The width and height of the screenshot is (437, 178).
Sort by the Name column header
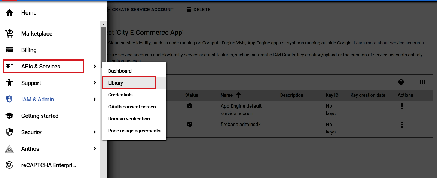(227, 95)
